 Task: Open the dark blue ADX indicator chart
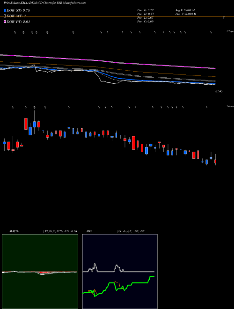[x=120, y=272]
